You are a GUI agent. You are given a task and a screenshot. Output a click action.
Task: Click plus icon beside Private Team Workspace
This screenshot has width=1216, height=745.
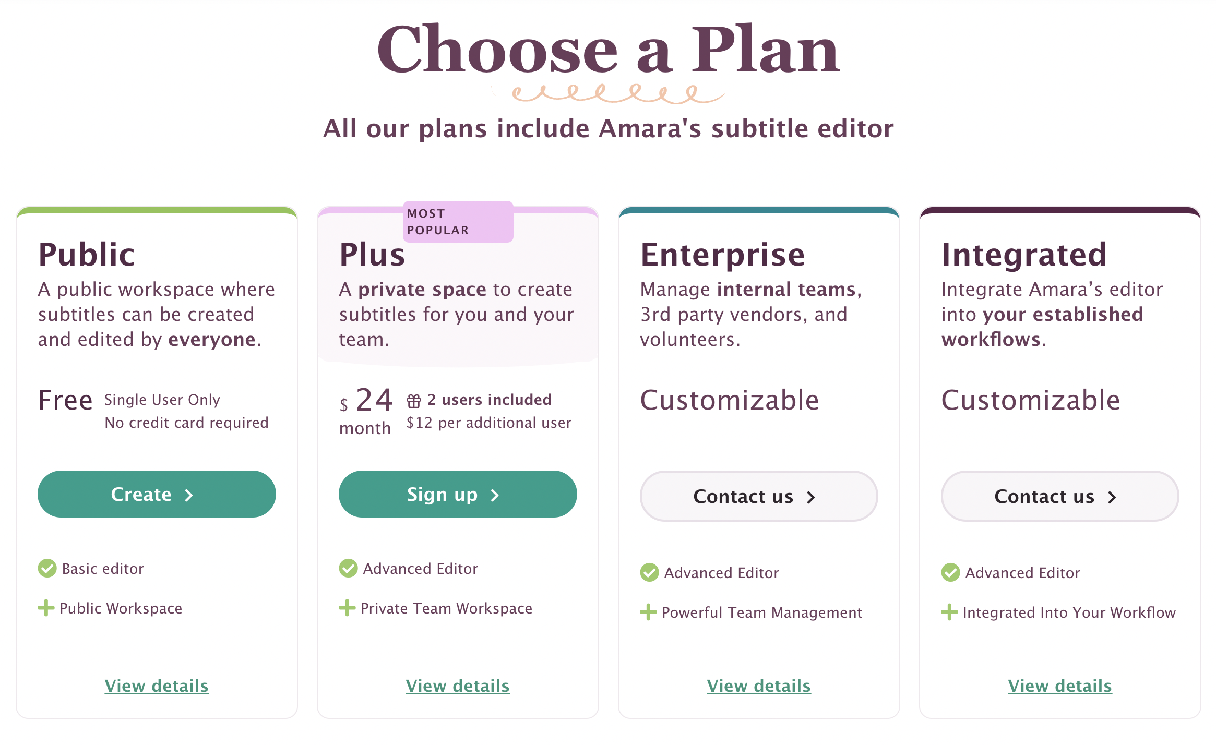[x=347, y=608]
